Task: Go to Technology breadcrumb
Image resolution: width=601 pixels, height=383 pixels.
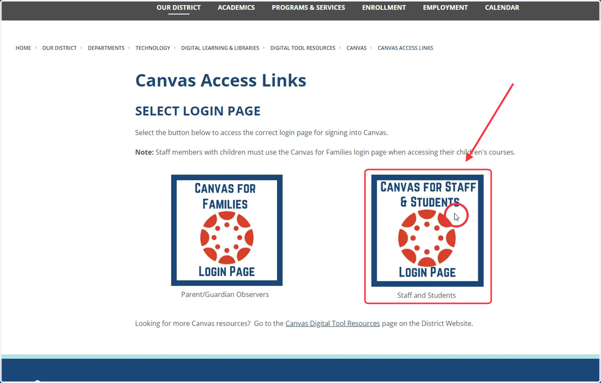Action: pos(153,48)
